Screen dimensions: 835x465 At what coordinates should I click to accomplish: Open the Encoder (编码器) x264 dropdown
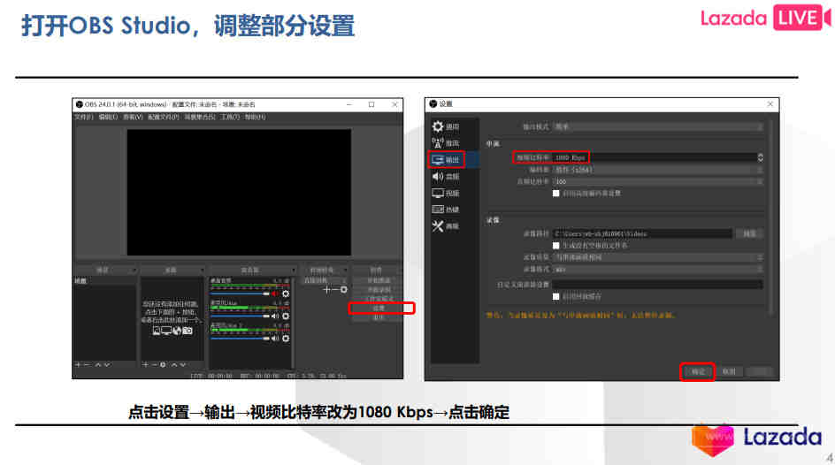pos(658,170)
